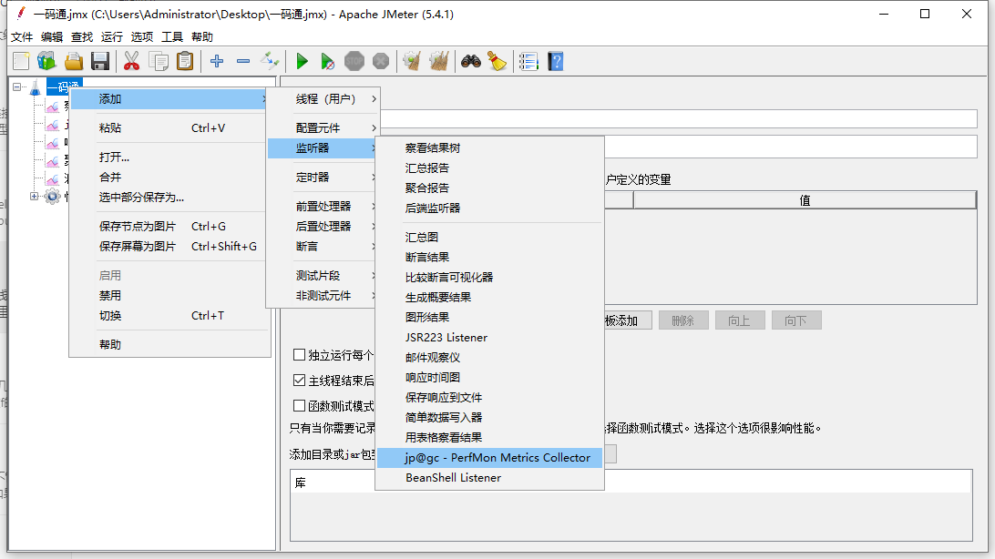Image resolution: width=995 pixels, height=559 pixels.
Task: Expand the 线程（用户）submenu
Action: point(323,99)
